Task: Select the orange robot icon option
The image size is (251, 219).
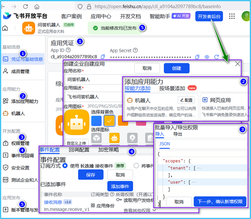Action: (x=114, y=138)
